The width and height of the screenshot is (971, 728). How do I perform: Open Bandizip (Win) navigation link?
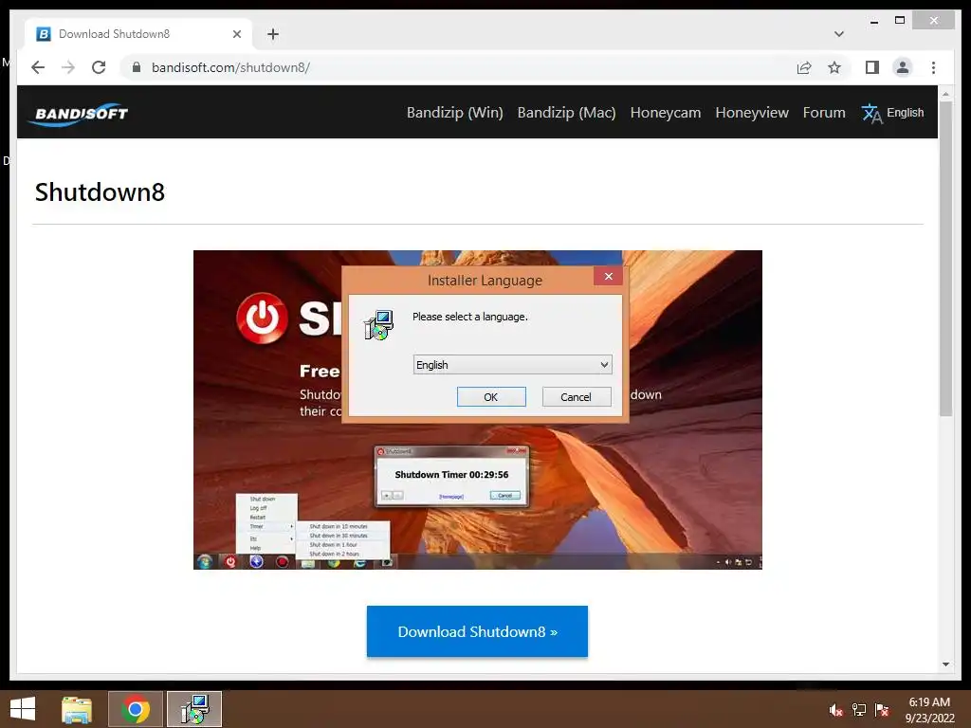(454, 113)
